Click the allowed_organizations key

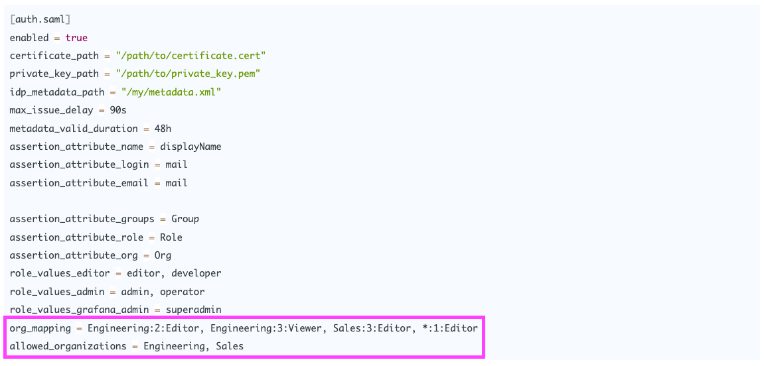tap(68, 345)
